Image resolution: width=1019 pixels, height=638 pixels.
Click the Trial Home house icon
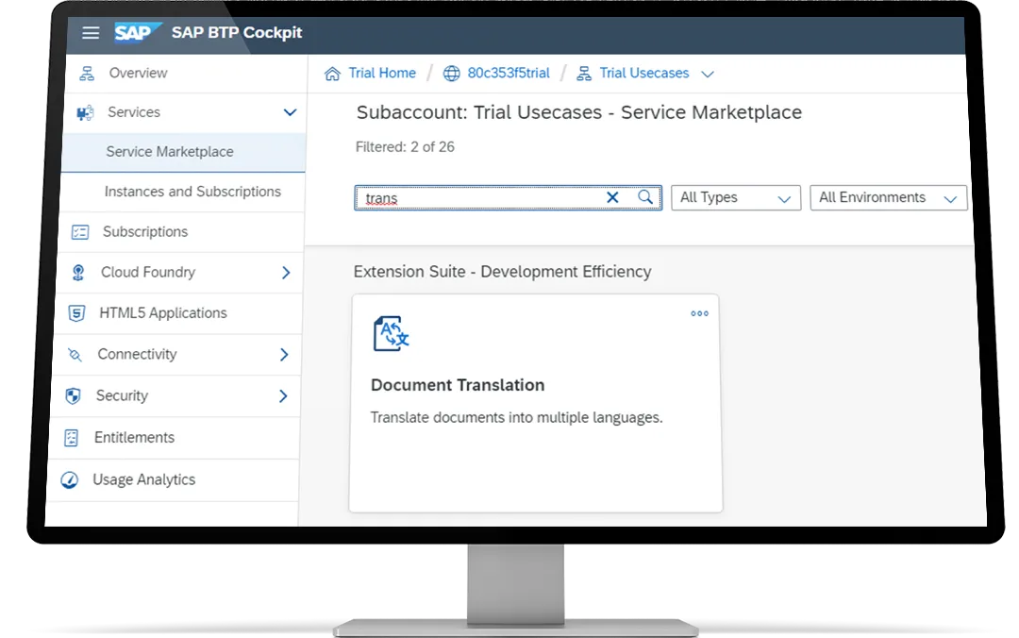[x=330, y=73]
